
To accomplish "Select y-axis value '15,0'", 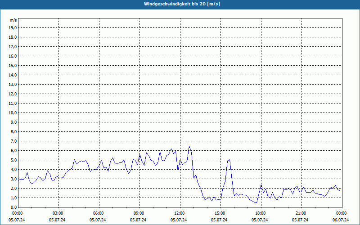I will click(x=13, y=65).
